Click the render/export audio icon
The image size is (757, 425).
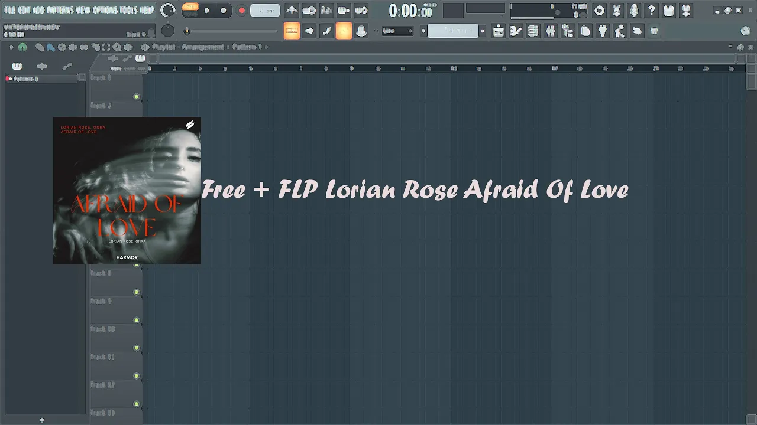tap(685, 10)
